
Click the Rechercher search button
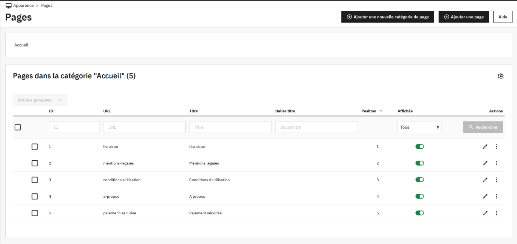(x=483, y=127)
